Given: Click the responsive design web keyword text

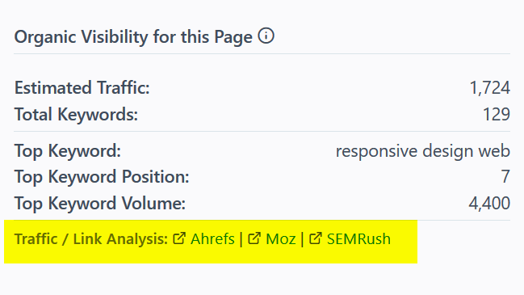Looking at the screenshot, I should (423, 151).
